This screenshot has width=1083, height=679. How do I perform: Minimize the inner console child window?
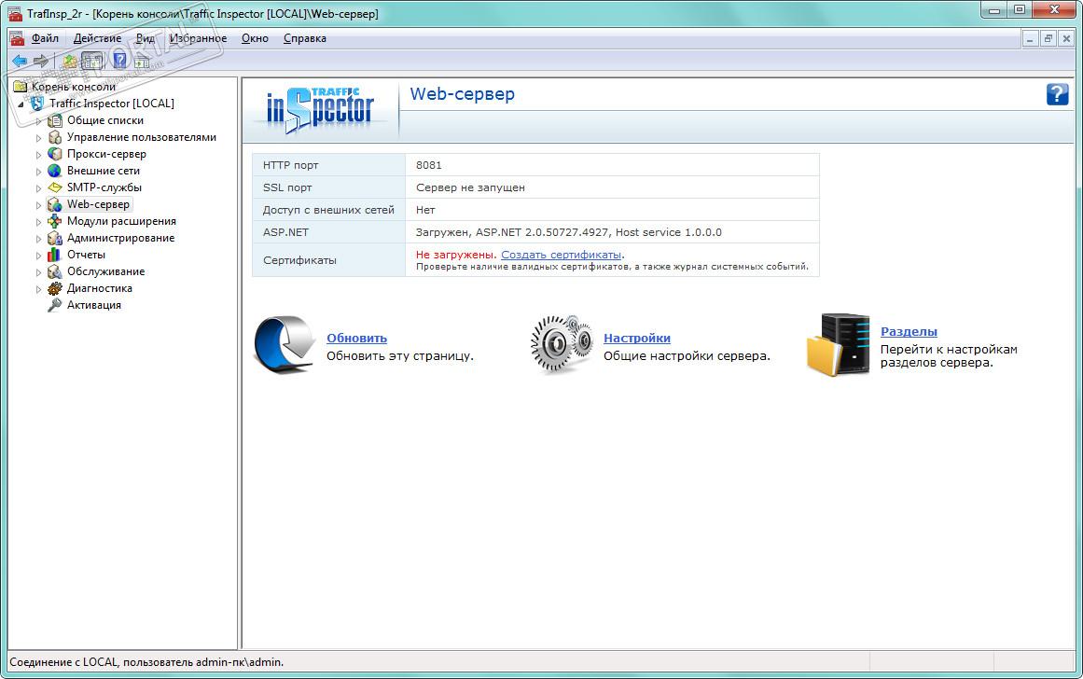click(x=1030, y=38)
